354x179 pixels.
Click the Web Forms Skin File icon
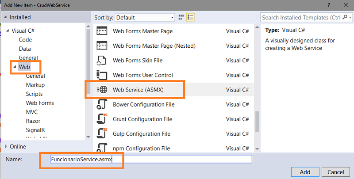pos(101,61)
